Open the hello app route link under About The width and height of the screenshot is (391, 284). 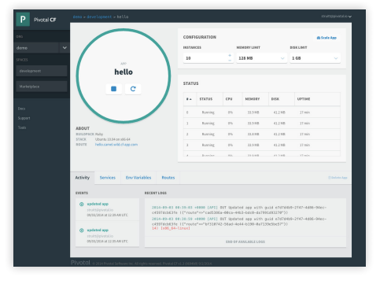coord(116,145)
